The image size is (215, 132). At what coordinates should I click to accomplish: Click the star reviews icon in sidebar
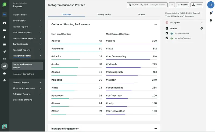click(5, 80)
